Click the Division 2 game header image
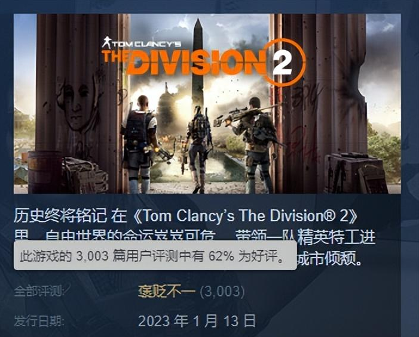The image size is (419, 337). click(x=207, y=103)
